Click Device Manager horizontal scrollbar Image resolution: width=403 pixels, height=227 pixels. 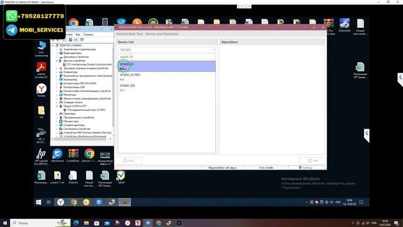tap(80, 139)
